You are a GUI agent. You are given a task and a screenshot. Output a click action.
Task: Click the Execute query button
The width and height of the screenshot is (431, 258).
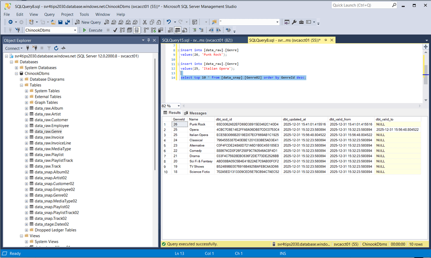click(x=92, y=30)
